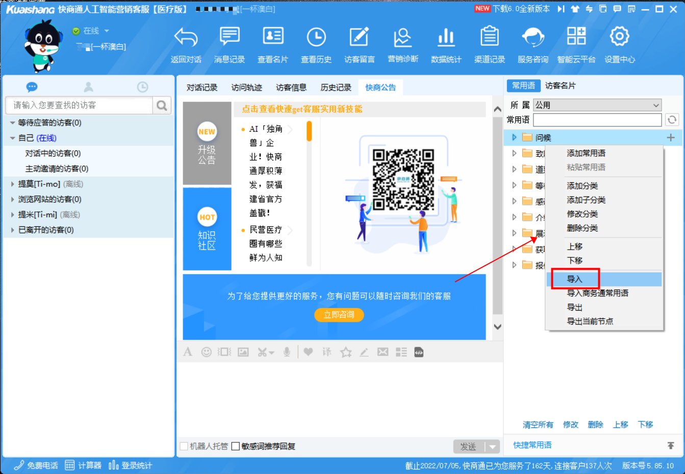
Task: Expand the 浏览网站的访客 group
Action: [x=12, y=199]
